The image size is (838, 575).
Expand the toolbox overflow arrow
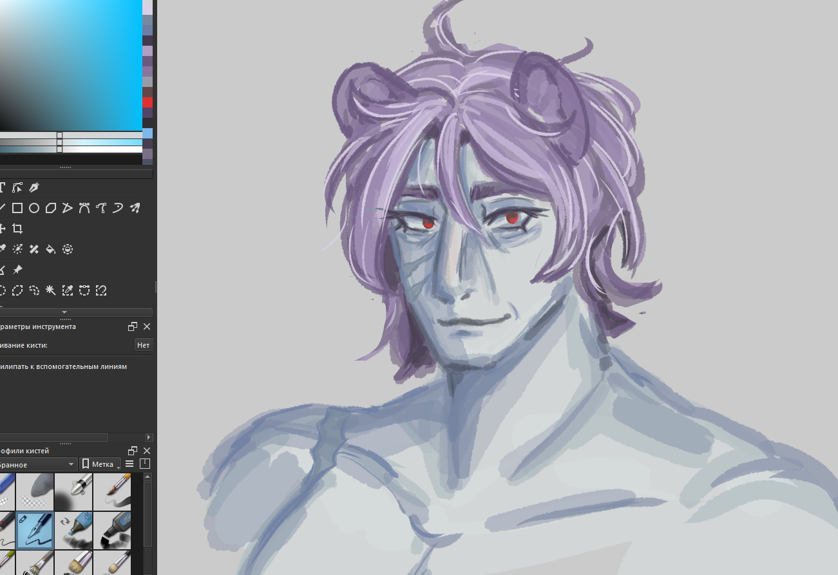(x=64, y=312)
